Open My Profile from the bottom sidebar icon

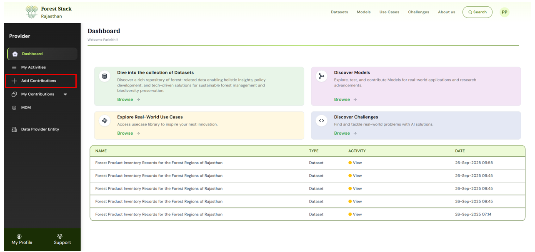22,236
